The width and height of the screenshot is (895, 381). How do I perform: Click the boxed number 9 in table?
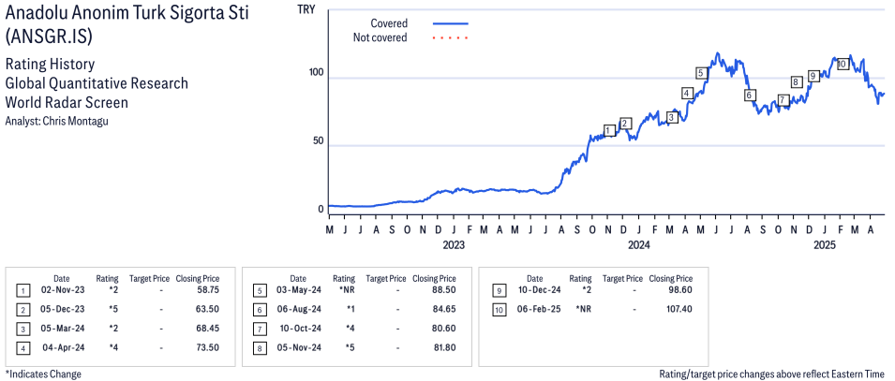click(499, 291)
